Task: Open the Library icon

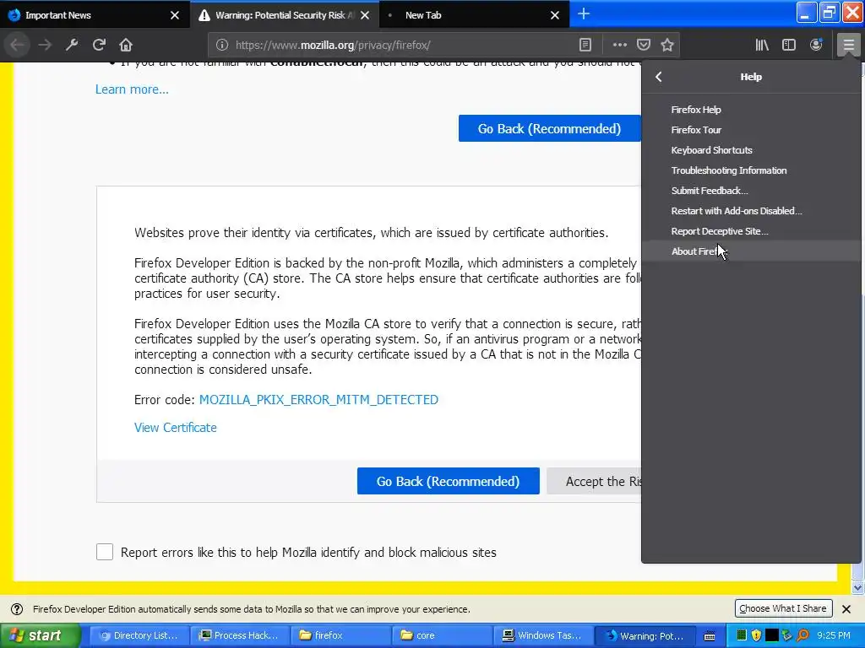Action: [762, 46]
